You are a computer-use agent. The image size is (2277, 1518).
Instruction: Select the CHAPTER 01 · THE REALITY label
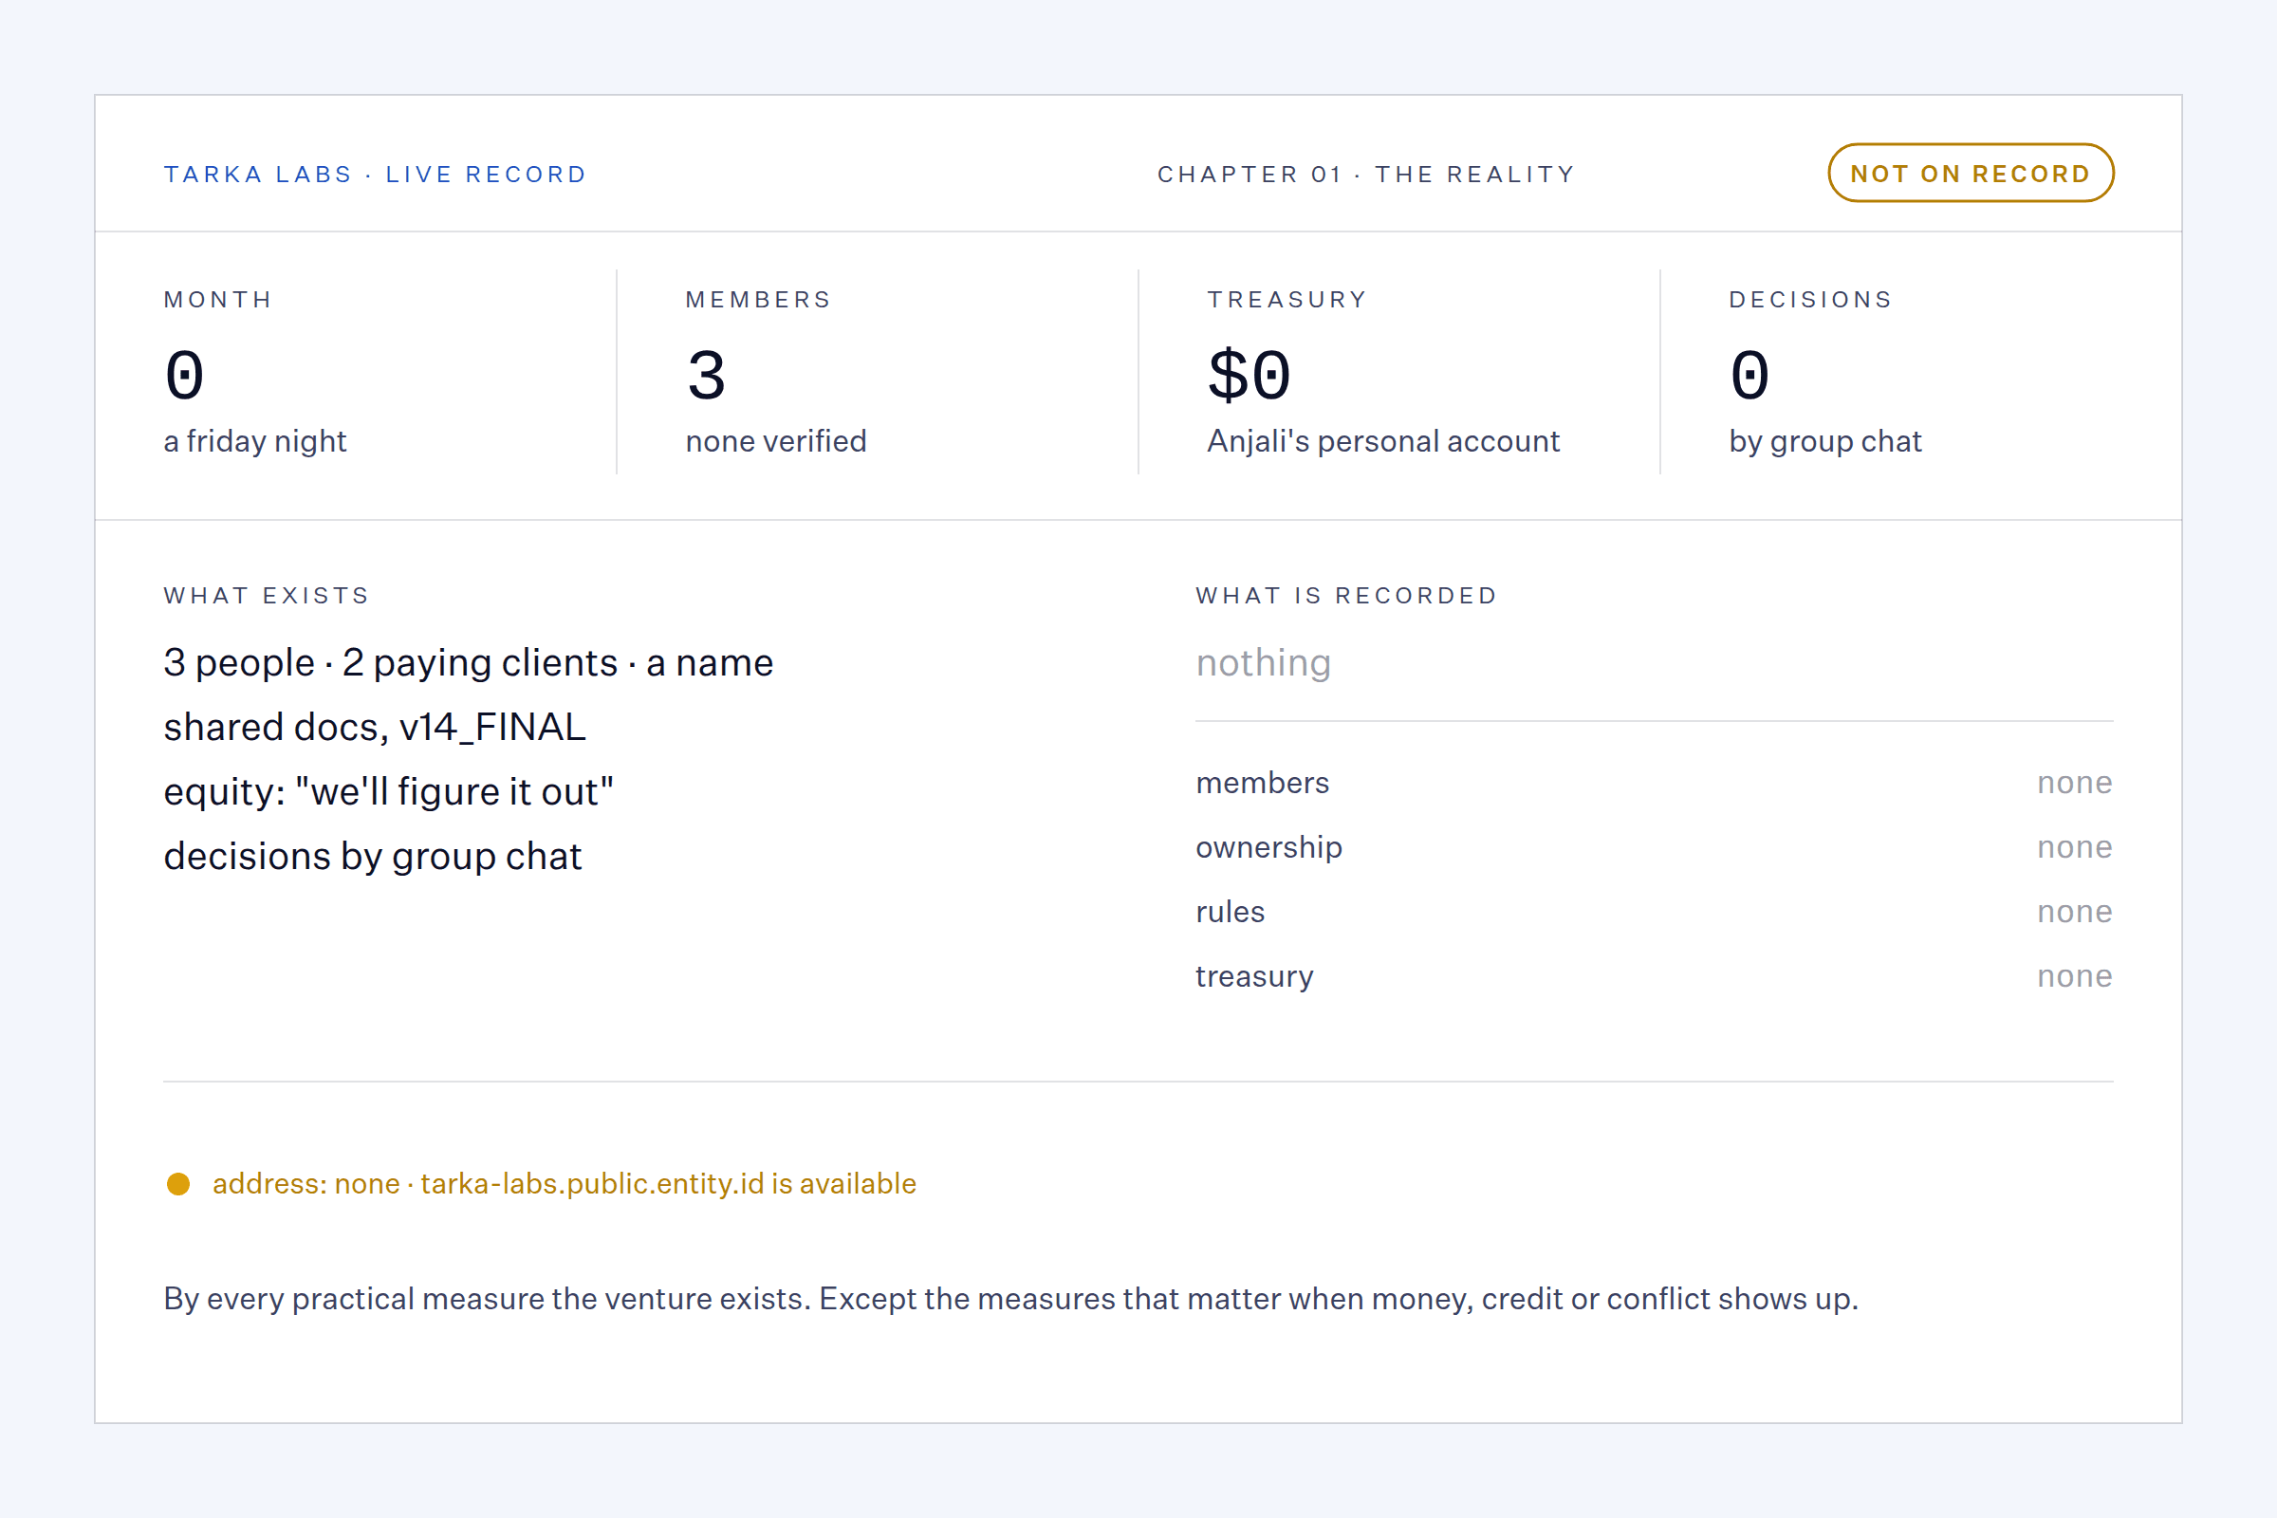tap(1366, 175)
